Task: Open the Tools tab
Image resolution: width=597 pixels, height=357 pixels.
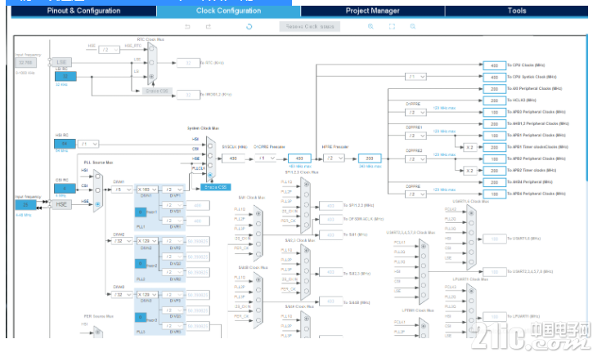Action: pyautogui.click(x=516, y=11)
